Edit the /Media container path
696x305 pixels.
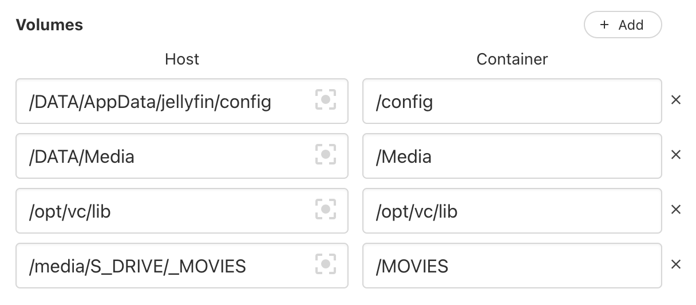coord(512,156)
